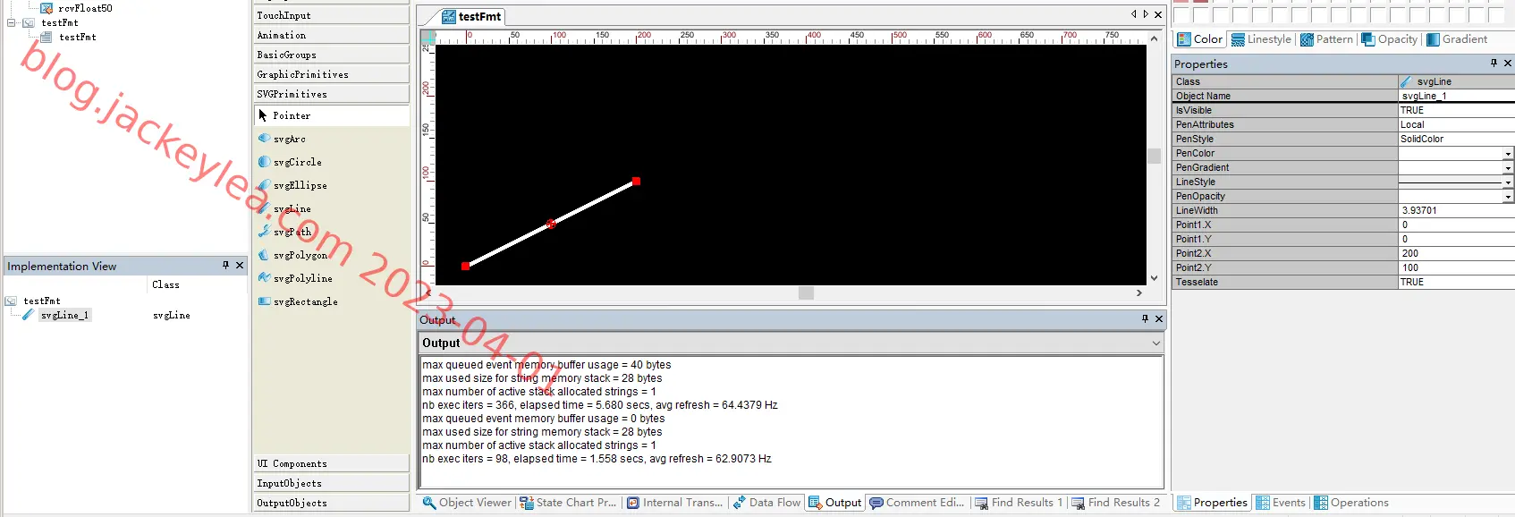Open the Object Viewer tab
Viewport: 1515px width, 517px height.
468,503
